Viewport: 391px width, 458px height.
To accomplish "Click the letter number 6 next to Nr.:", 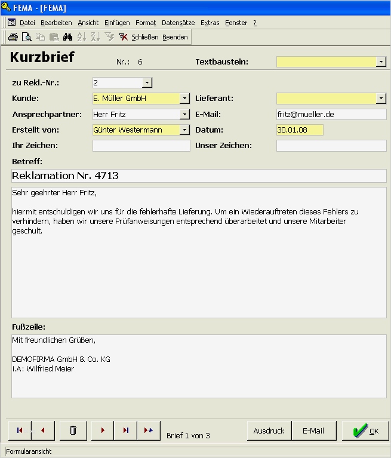I will [140, 62].
